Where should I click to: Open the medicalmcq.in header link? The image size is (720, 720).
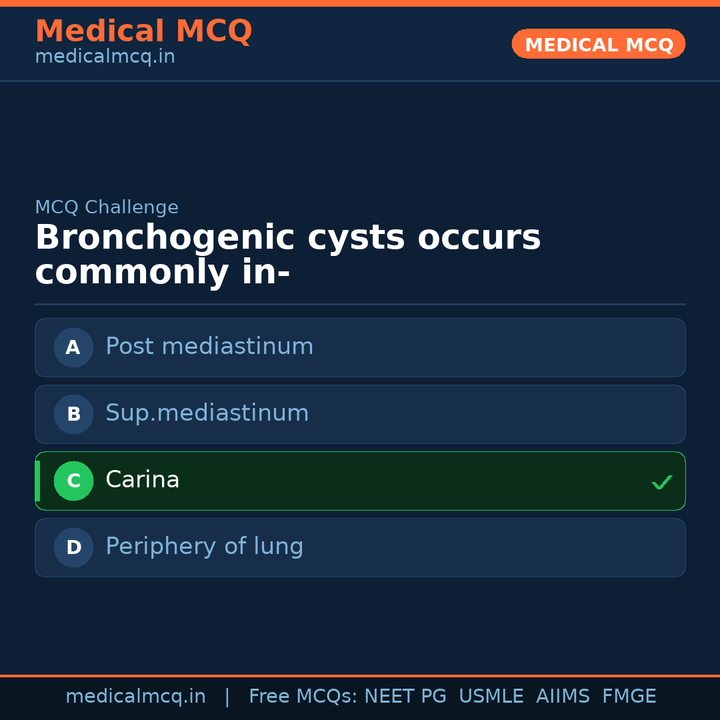[105, 56]
